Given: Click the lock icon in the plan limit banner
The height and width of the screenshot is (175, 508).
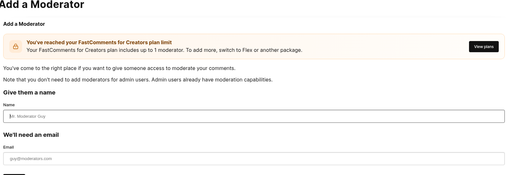Looking at the screenshot, I should (16, 46).
